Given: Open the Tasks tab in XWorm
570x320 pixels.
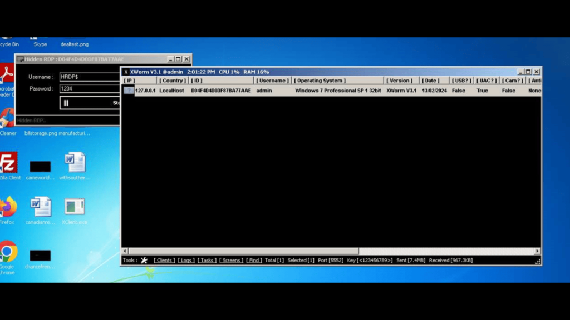Looking at the screenshot, I should 207,260.
